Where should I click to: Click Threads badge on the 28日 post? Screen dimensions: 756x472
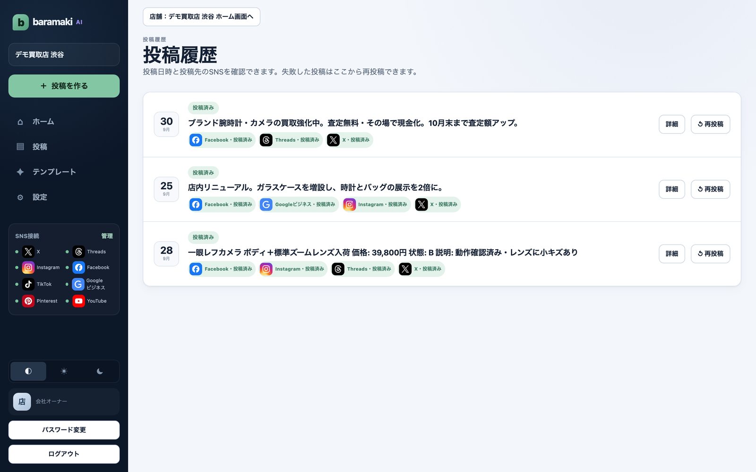[362, 269]
